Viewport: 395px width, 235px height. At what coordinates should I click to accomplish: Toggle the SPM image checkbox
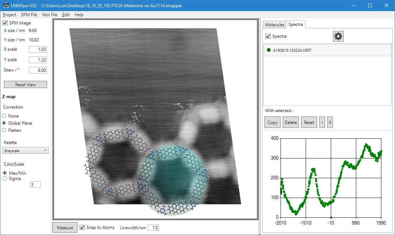(5, 23)
